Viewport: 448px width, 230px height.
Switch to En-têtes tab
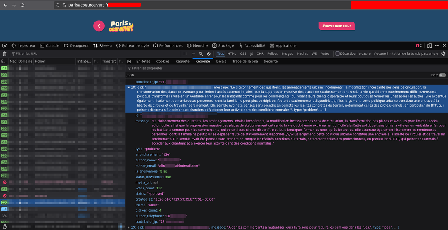click(x=143, y=61)
